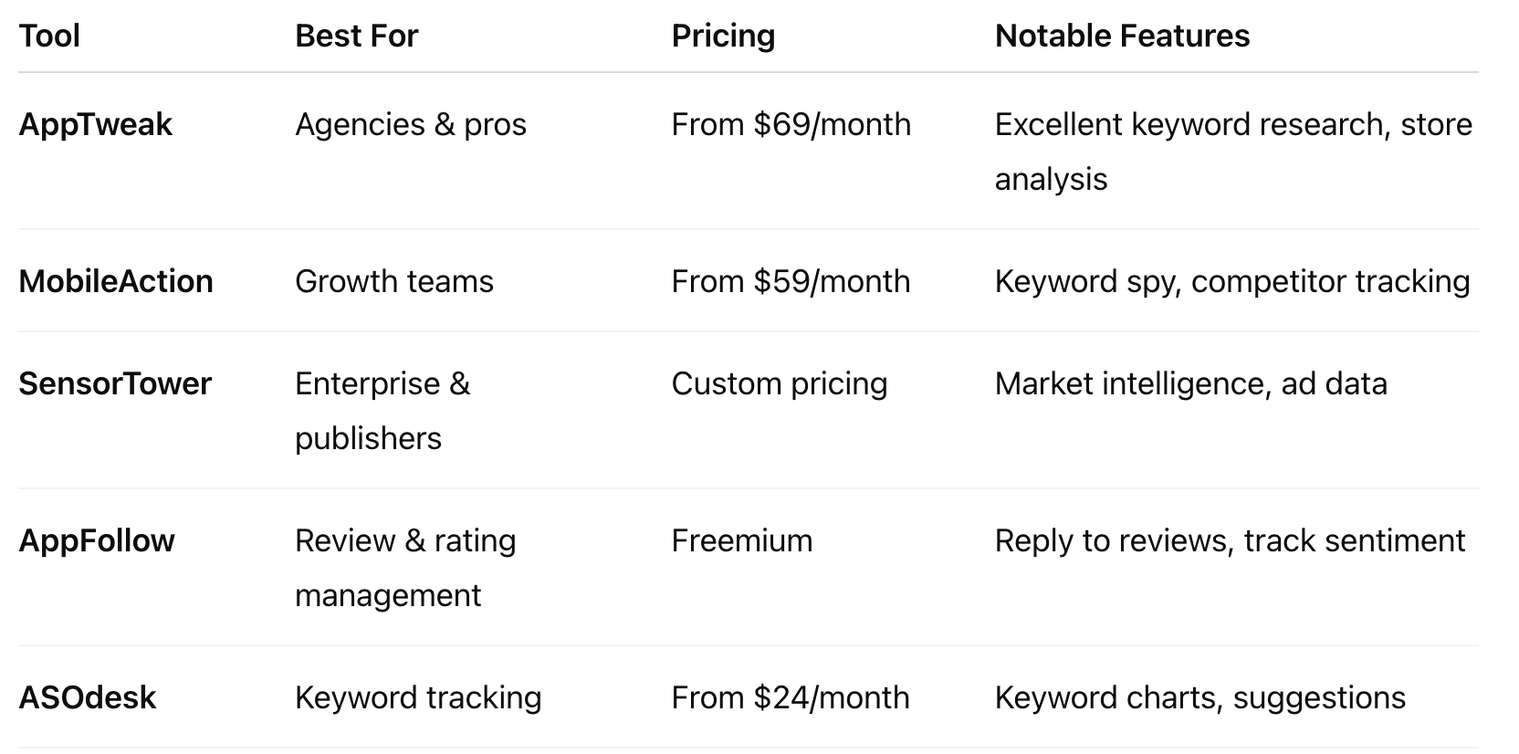
Task: Click the Freemium pricing cell
Action: click(741, 540)
